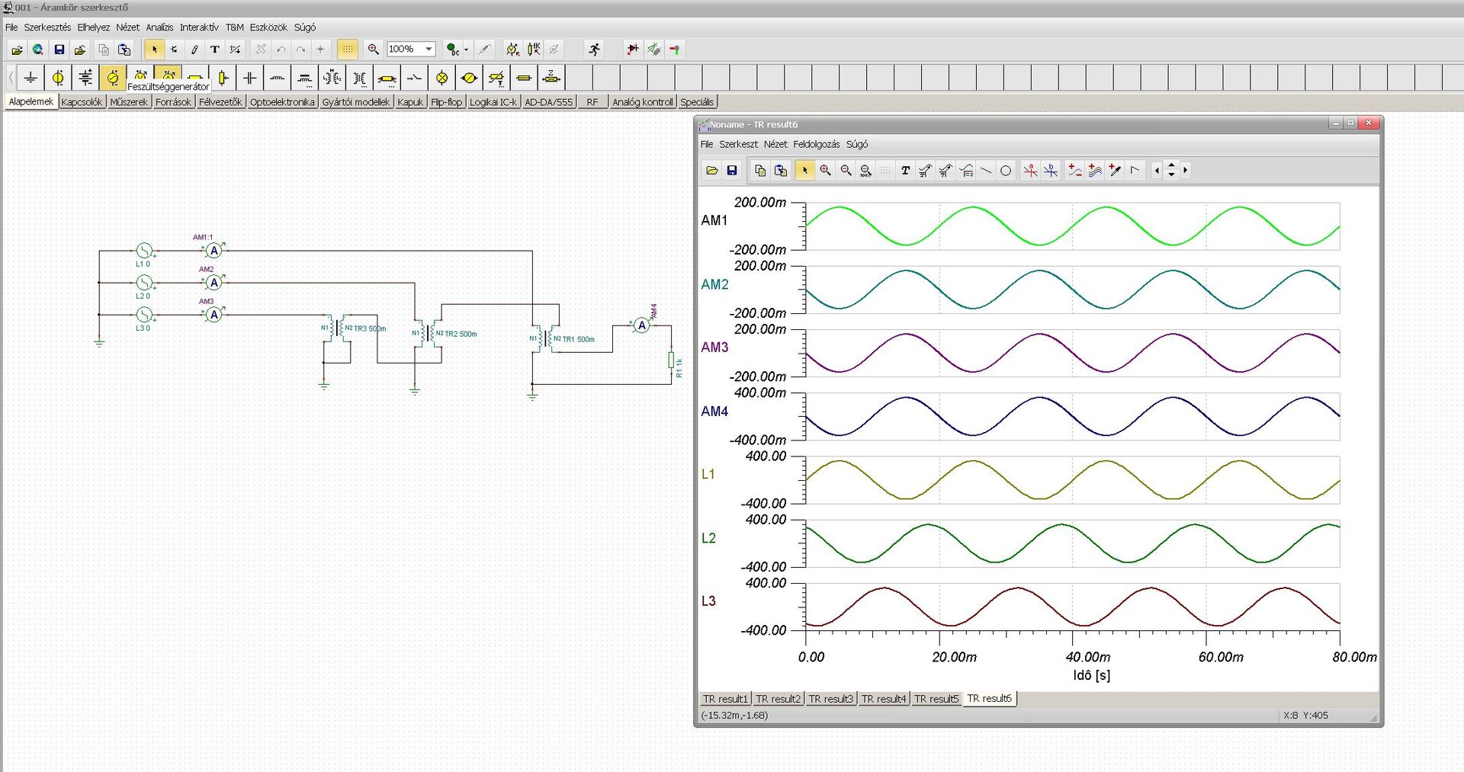Save the circuit with the floppy disk icon
This screenshot has width=1464, height=772.
coord(59,50)
